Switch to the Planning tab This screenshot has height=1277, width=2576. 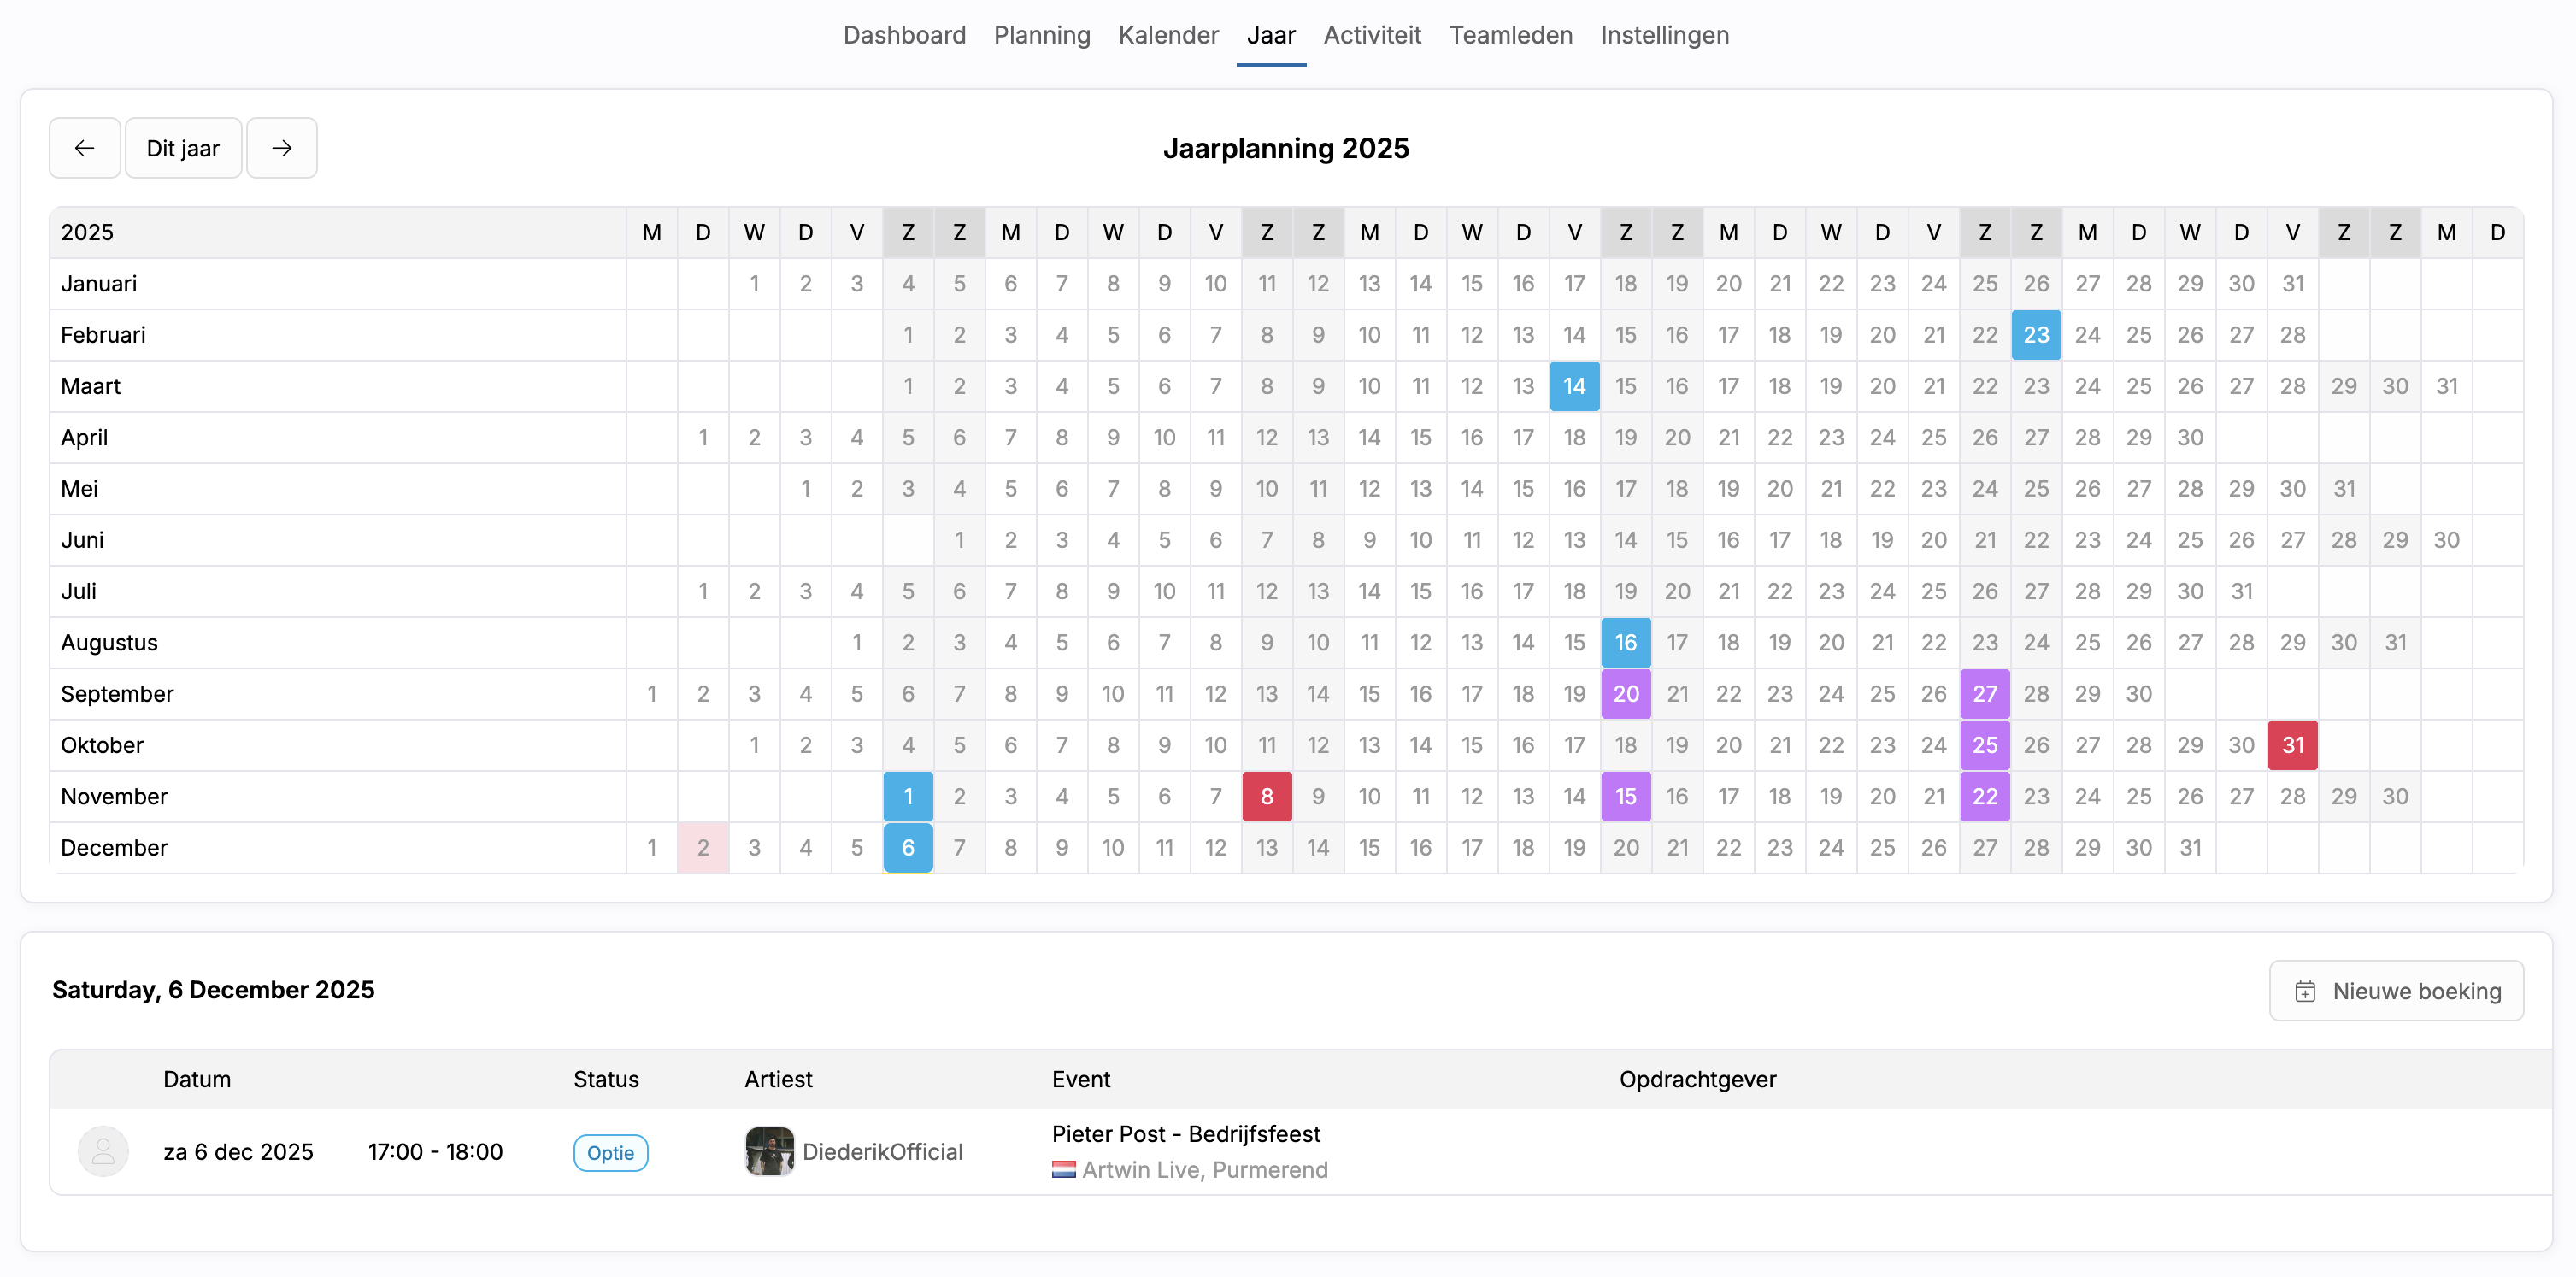pos(1041,35)
